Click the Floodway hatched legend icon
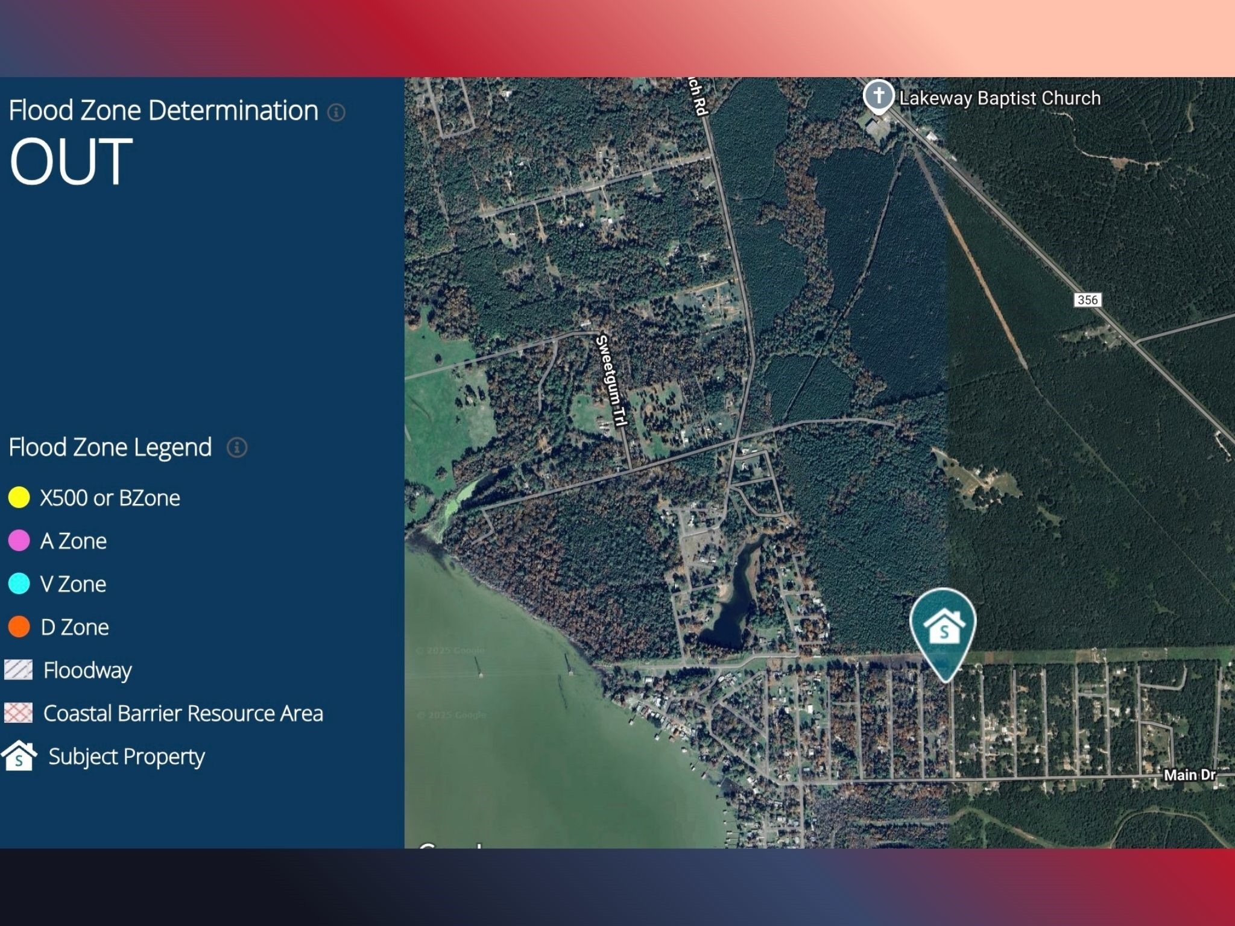The width and height of the screenshot is (1235, 926). point(19,670)
